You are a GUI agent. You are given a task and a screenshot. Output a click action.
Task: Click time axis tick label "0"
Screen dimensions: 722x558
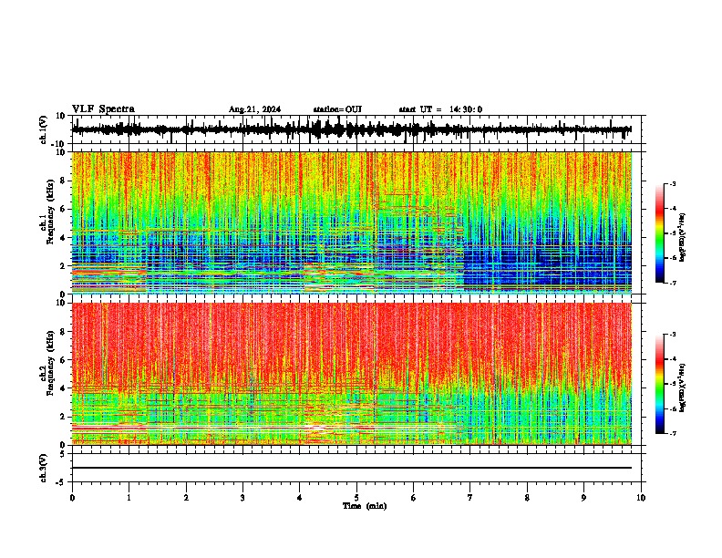[72, 498]
